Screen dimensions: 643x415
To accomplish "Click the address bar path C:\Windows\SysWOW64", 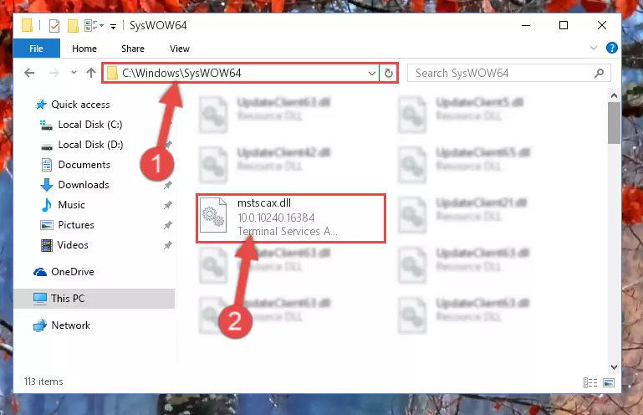I will [181, 73].
